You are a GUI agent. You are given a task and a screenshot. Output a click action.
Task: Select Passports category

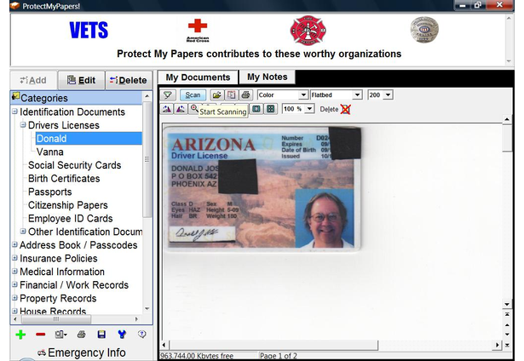pos(49,192)
